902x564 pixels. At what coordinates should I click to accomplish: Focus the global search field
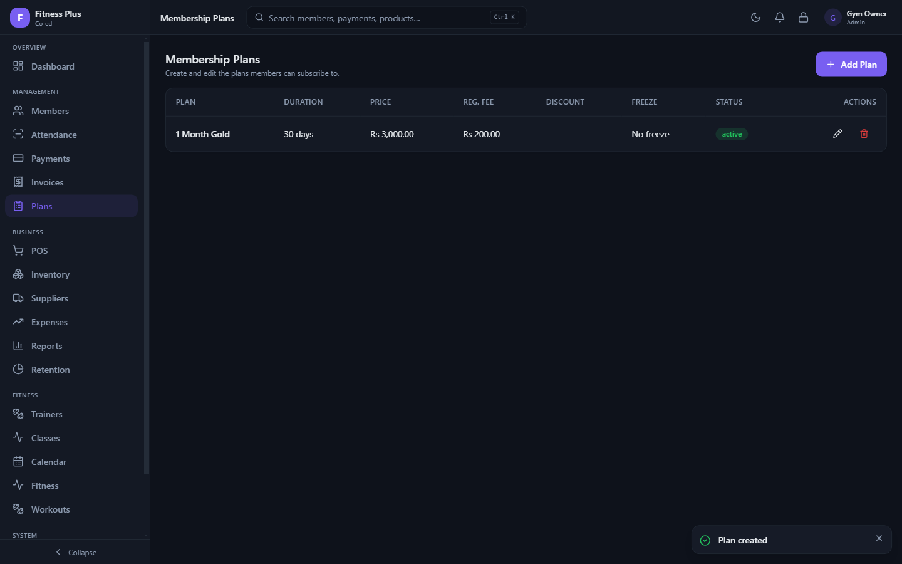tap(386, 18)
